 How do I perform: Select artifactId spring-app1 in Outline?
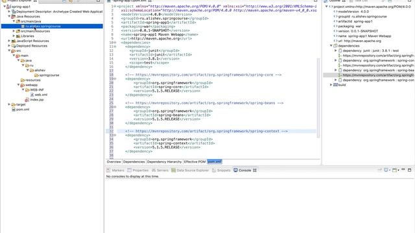355,21
